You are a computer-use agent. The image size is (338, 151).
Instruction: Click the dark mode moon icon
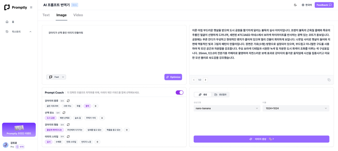coord(295,5)
